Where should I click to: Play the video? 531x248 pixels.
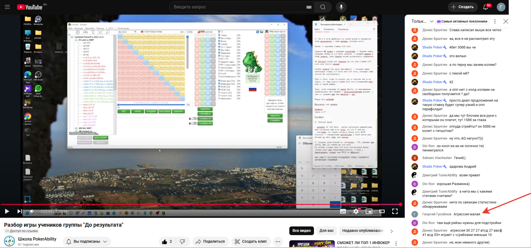click(7, 211)
